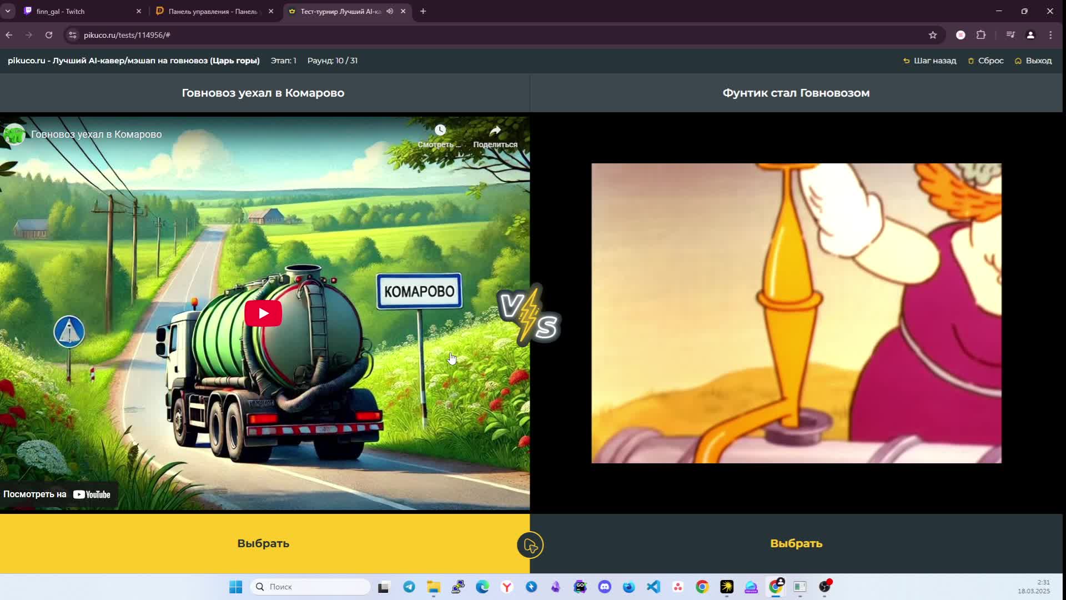Viewport: 1066px width, 600px height.
Task: Open Task View on the taskbar
Action: (x=384, y=587)
